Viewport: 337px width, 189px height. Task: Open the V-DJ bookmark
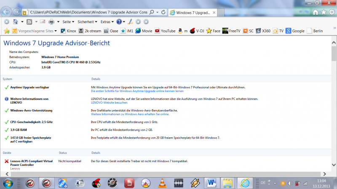pos(197,31)
